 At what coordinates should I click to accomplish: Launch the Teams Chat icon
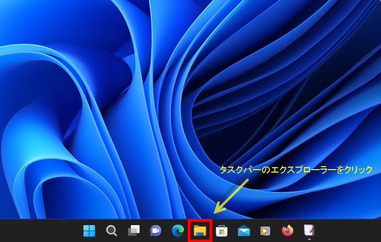coord(155,231)
